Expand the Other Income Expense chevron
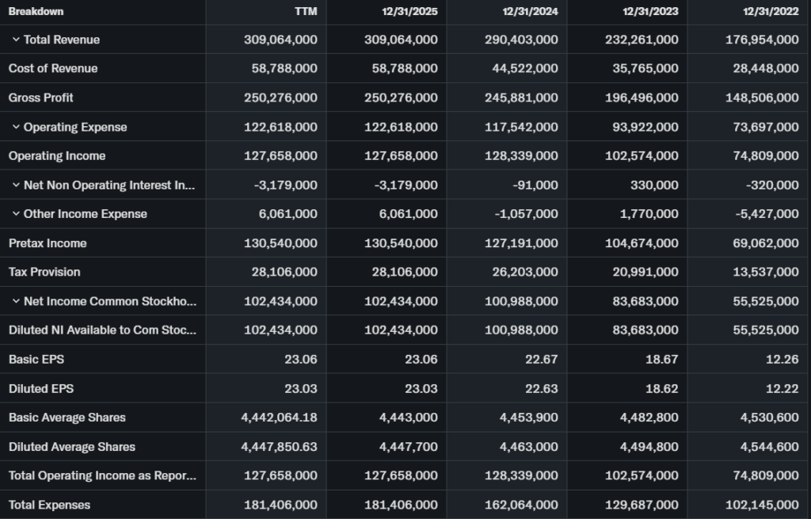 (16, 214)
